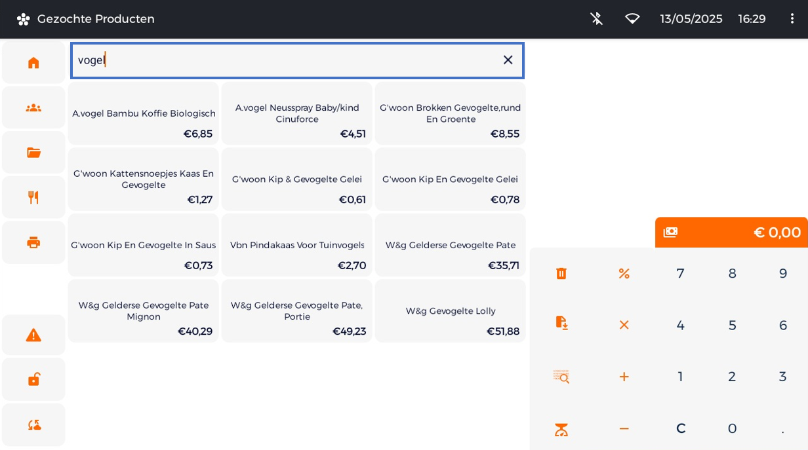
Task: Click the minus key on the keypad
Action: pyautogui.click(x=624, y=428)
